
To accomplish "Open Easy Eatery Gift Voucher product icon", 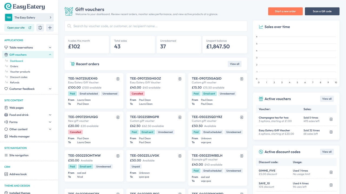I will pos(331,132).
